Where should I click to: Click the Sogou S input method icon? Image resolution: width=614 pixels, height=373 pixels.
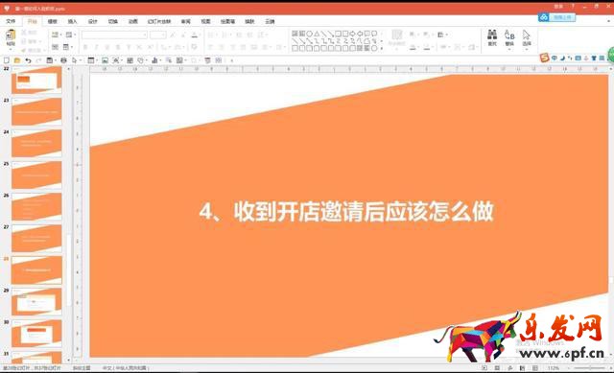coord(544,58)
